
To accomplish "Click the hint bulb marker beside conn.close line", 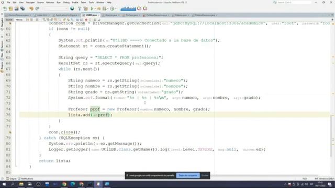I will pyautogui.click(x=10, y=132).
